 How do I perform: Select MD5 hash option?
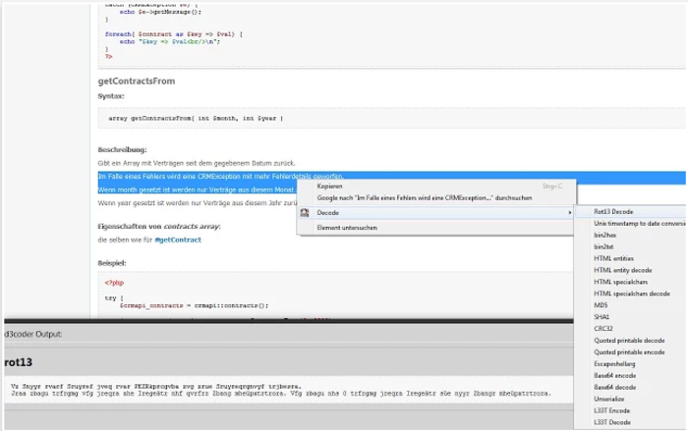click(602, 304)
